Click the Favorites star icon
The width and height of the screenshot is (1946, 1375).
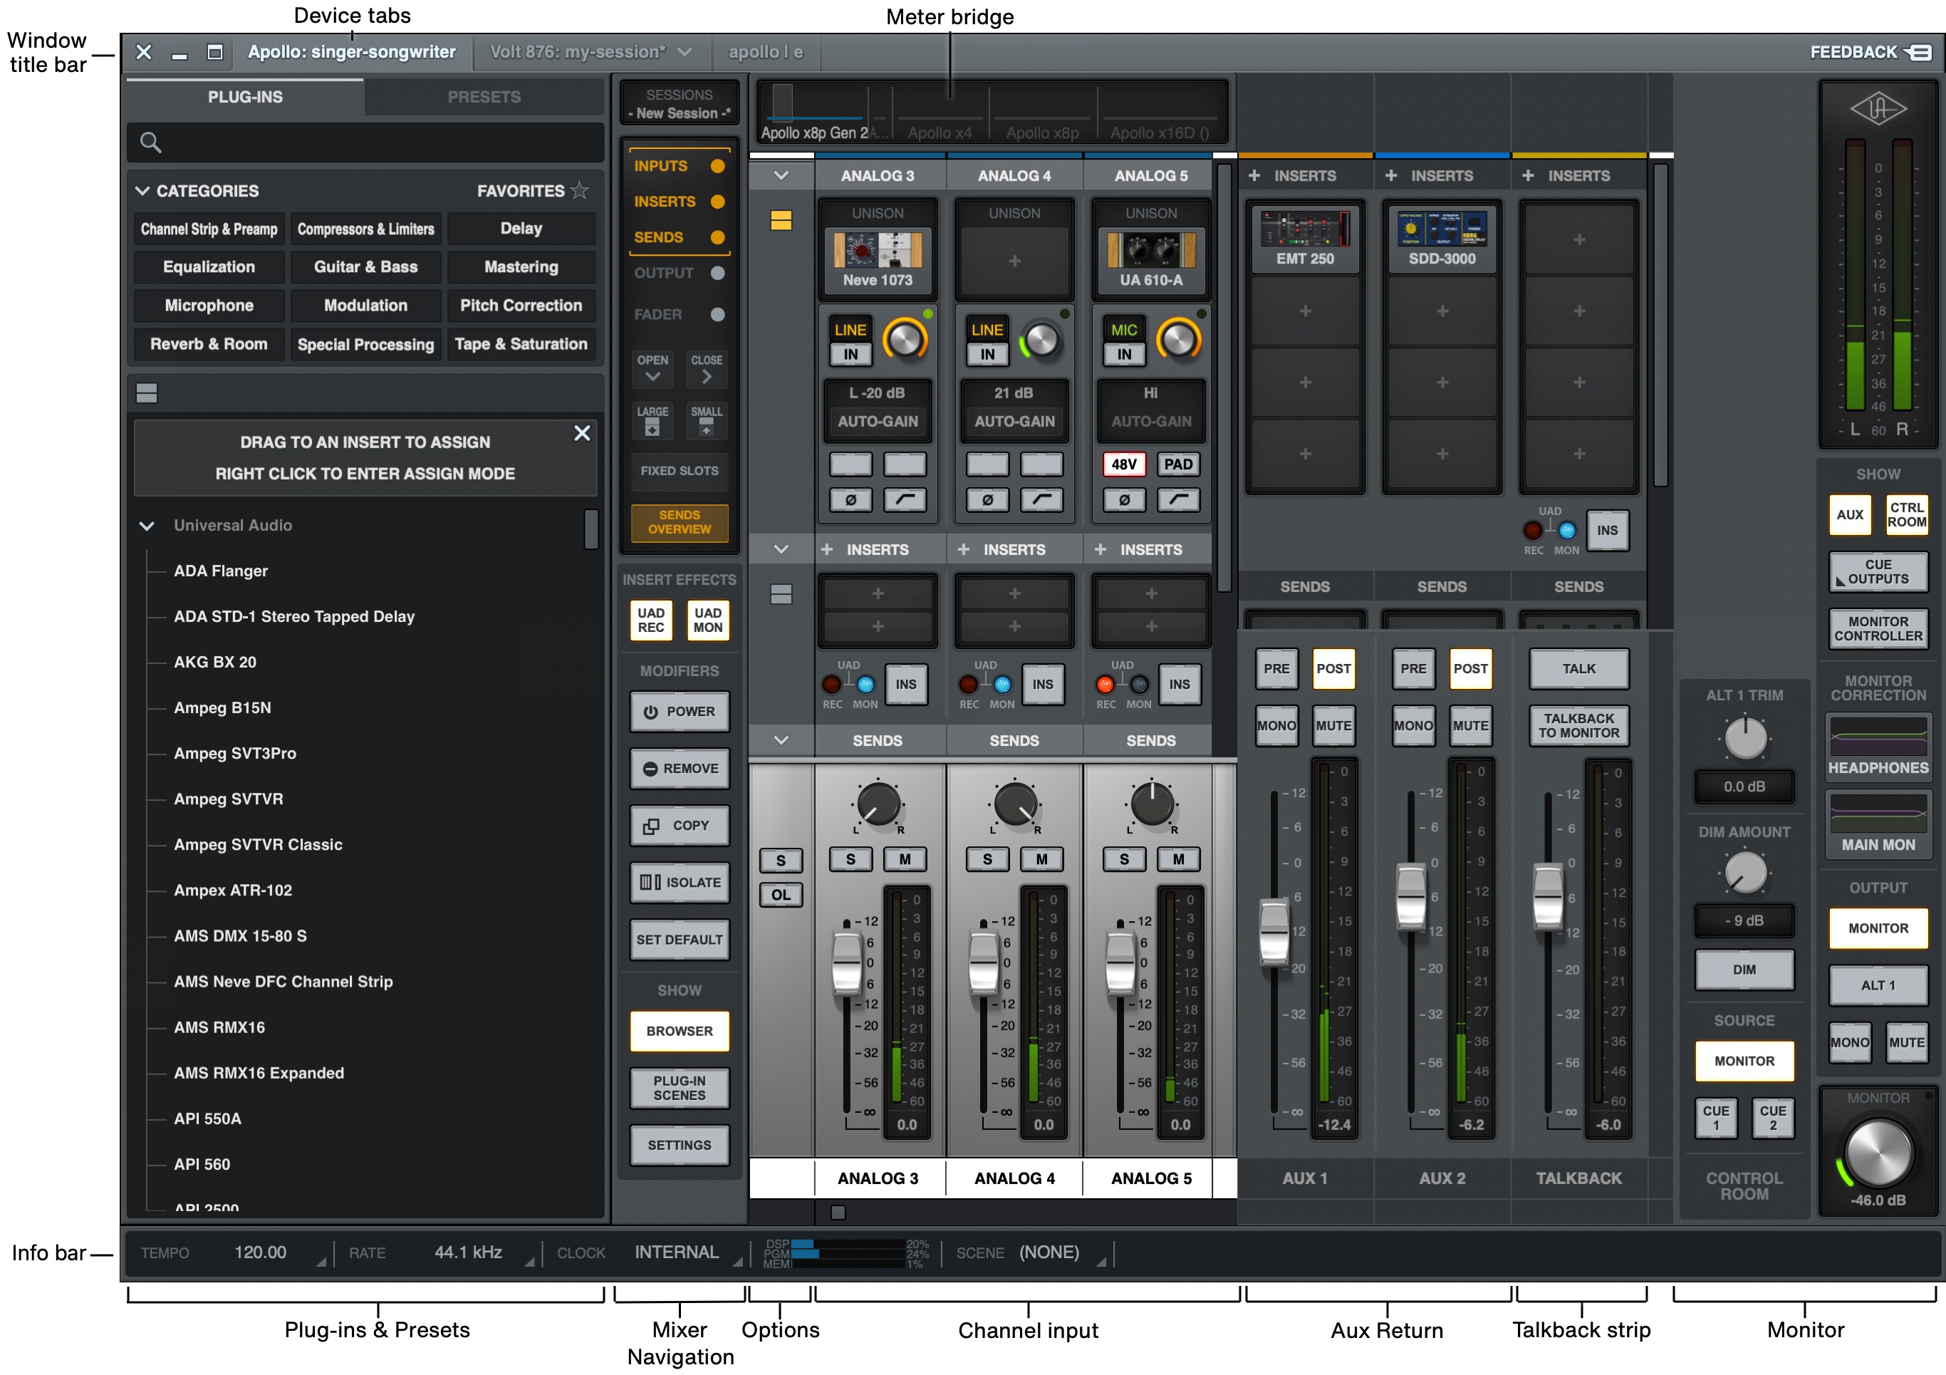tap(580, 191)
